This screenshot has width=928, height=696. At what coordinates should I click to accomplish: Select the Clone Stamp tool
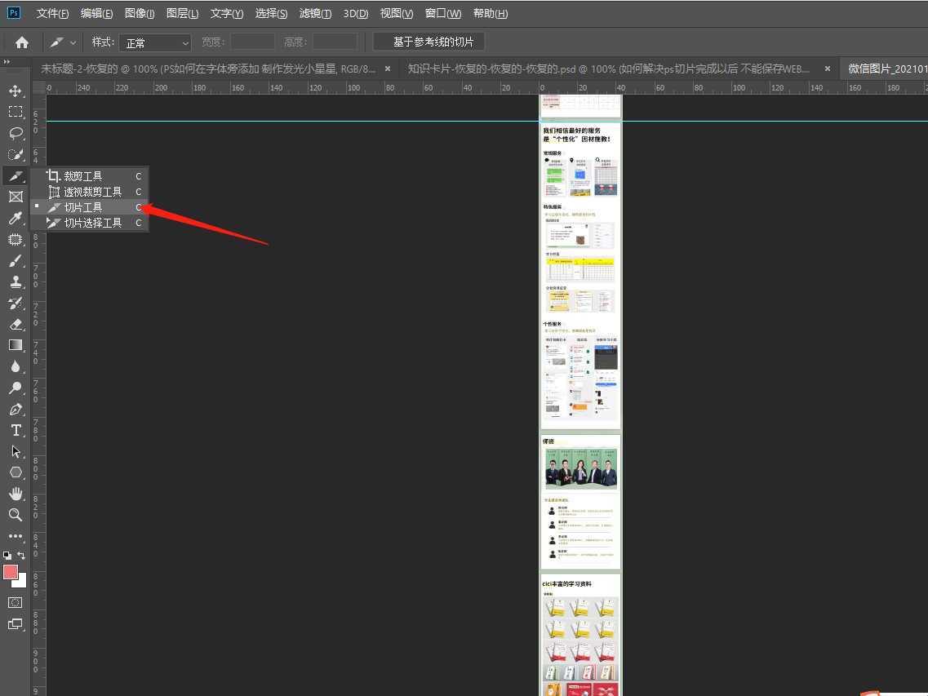[16, 282]
